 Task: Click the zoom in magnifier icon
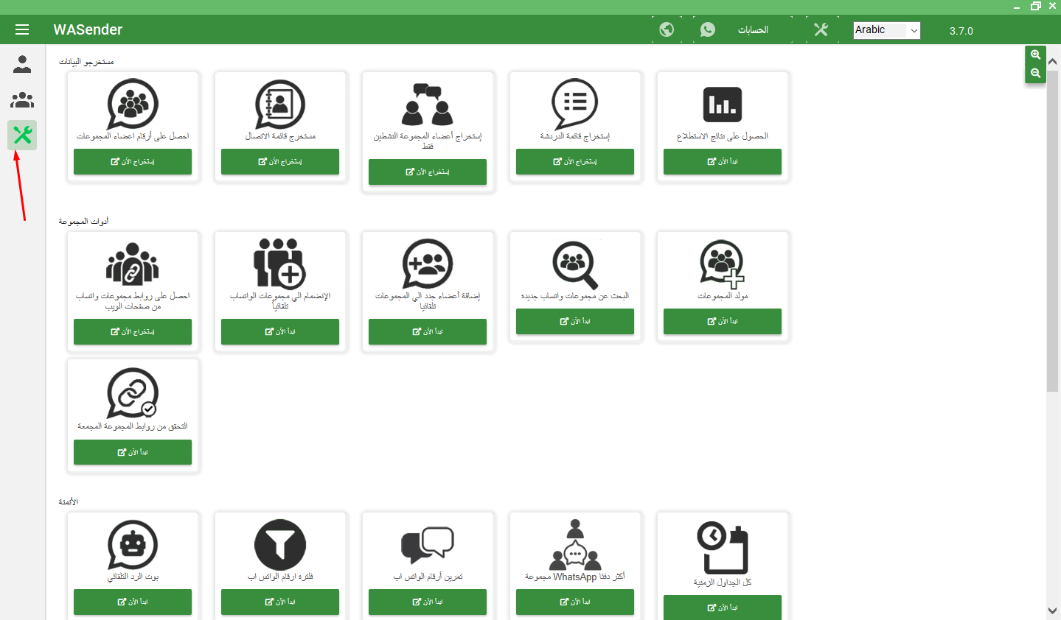tap(1035, 54)
